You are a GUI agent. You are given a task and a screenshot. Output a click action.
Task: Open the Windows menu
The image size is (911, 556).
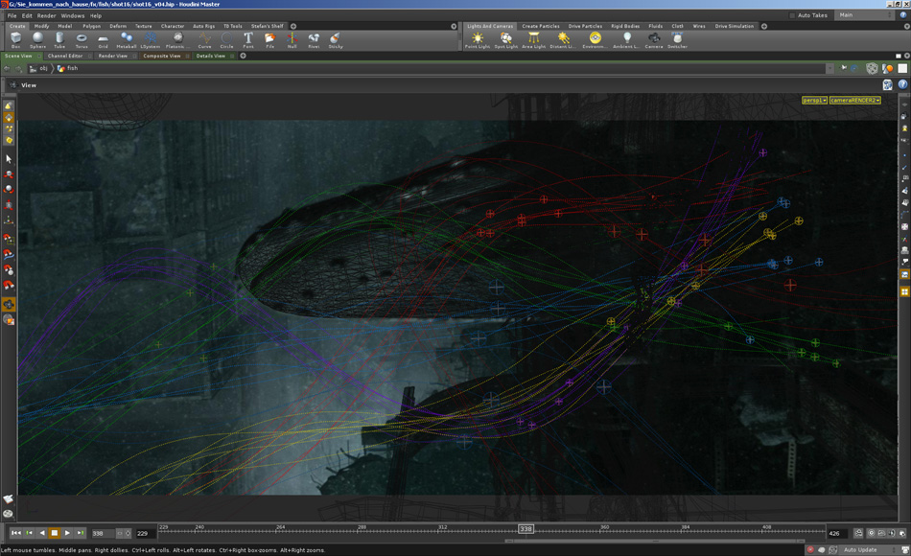coord(73,15)
